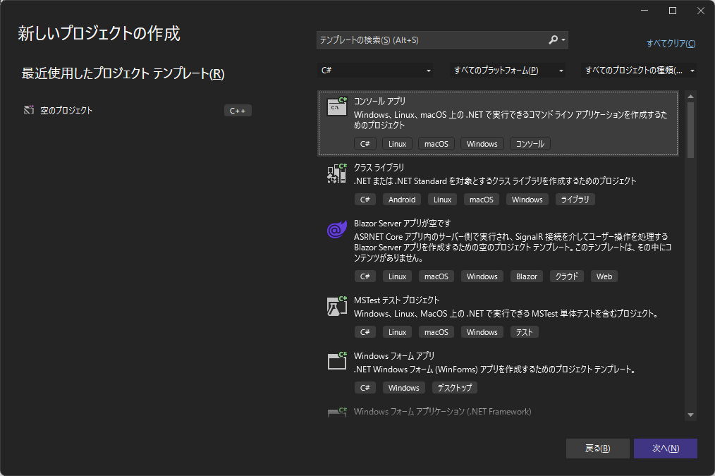Image resolution: width=715 pixels, height=476 pixels.
Task: Click the Windows フォーム アプリ template icon
Action: [x=336, y=360]
